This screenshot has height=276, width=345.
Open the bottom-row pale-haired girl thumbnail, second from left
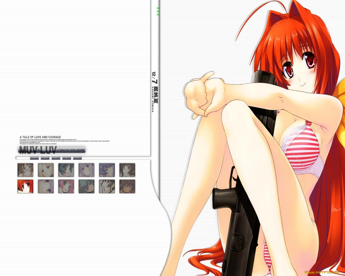pos(46,187)
